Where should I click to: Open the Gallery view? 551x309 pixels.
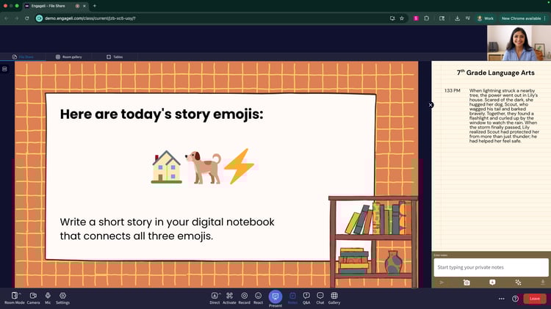tap(334, 296)
